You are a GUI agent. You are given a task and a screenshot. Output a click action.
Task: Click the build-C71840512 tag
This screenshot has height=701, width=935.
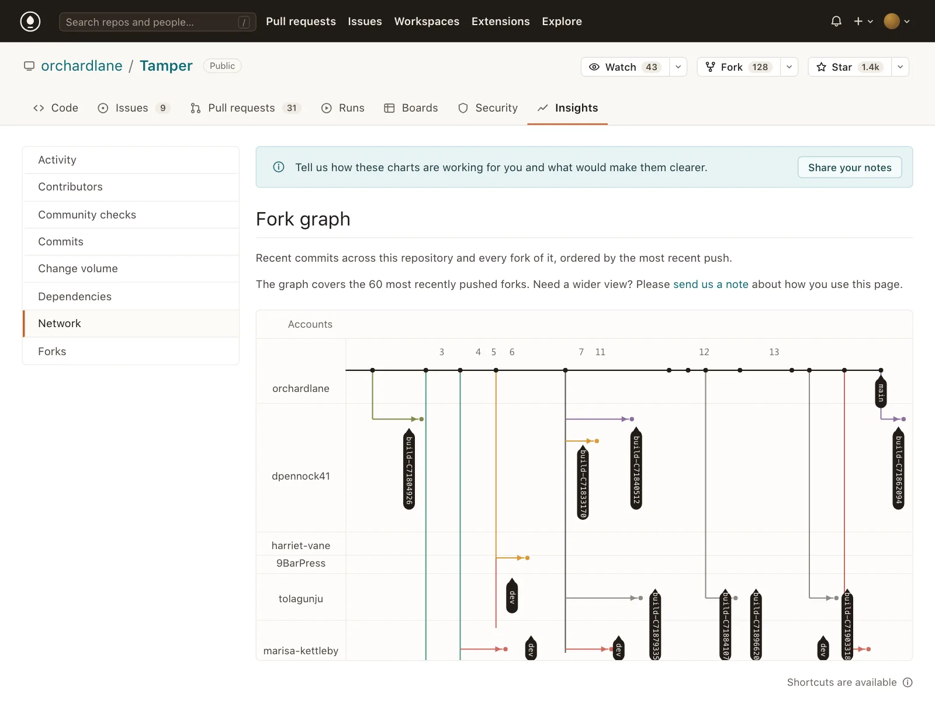636,469
